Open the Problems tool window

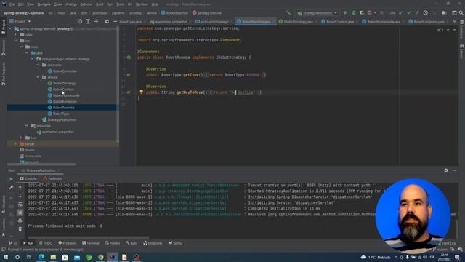pos(68,243)
